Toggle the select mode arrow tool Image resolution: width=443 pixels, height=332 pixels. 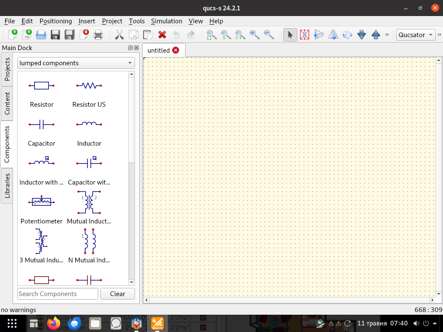pos(290,35)
